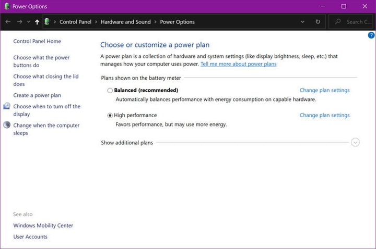Open the Hardware and Sound breadcrumb
Image resolution: width=376 pixels, height=249 pixels.
point(126,22)
